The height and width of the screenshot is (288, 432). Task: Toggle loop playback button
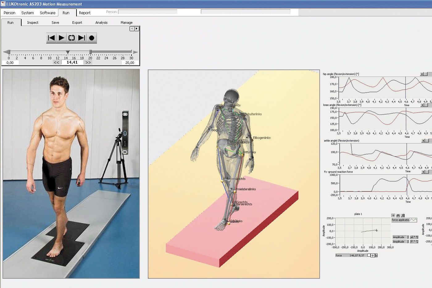pyautogui.click(x=72, y=38)
